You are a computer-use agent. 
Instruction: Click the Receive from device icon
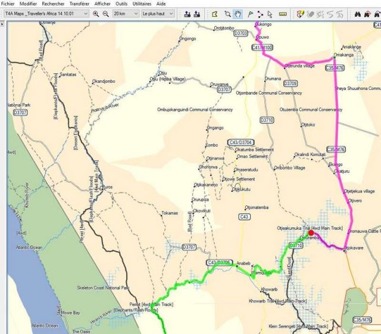197,14
